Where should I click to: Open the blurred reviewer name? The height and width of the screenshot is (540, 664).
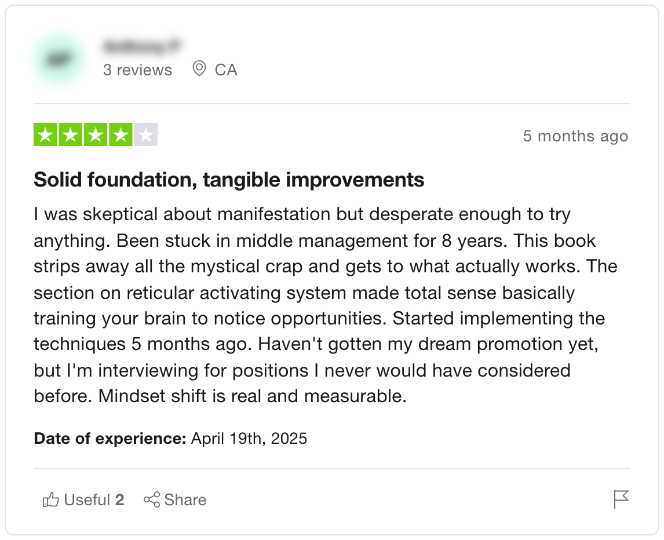141,45
